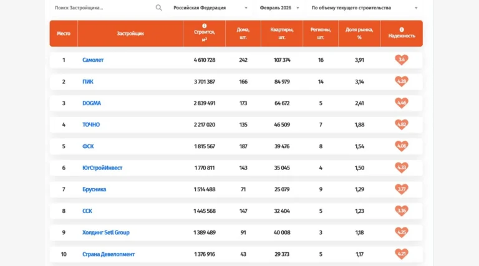
Task: Click the search magnifier icon
Action: click(158, 8)
